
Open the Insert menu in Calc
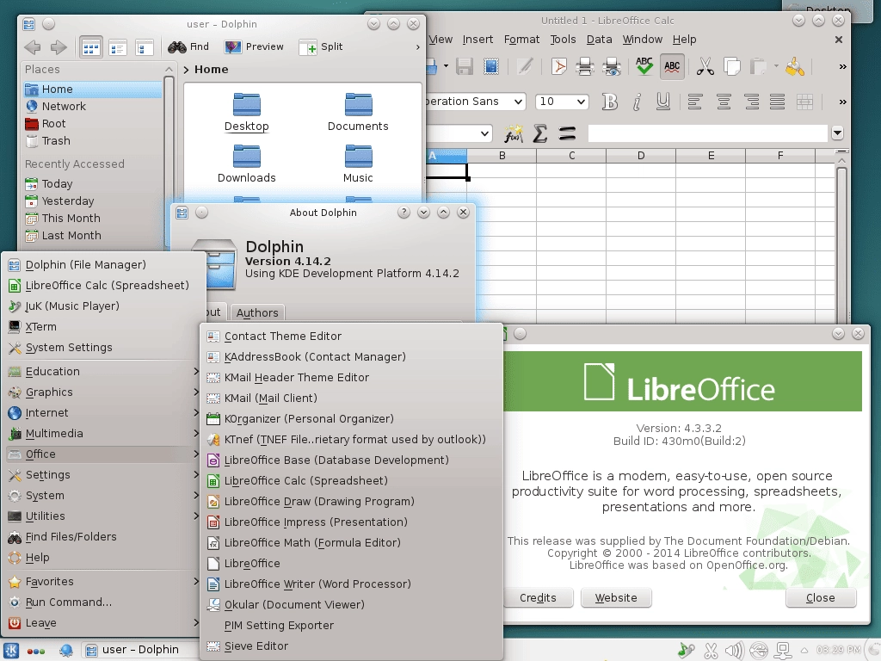477,40
